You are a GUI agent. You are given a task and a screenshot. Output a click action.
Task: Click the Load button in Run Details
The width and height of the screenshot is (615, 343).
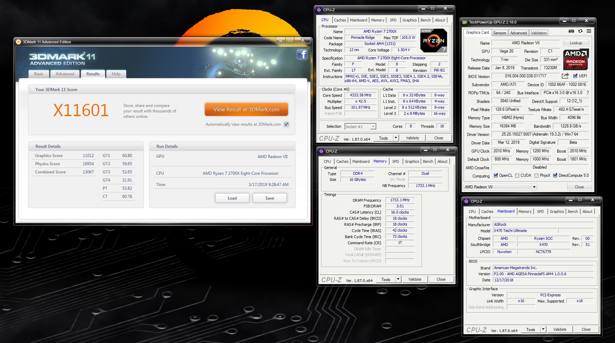[232, 198]
